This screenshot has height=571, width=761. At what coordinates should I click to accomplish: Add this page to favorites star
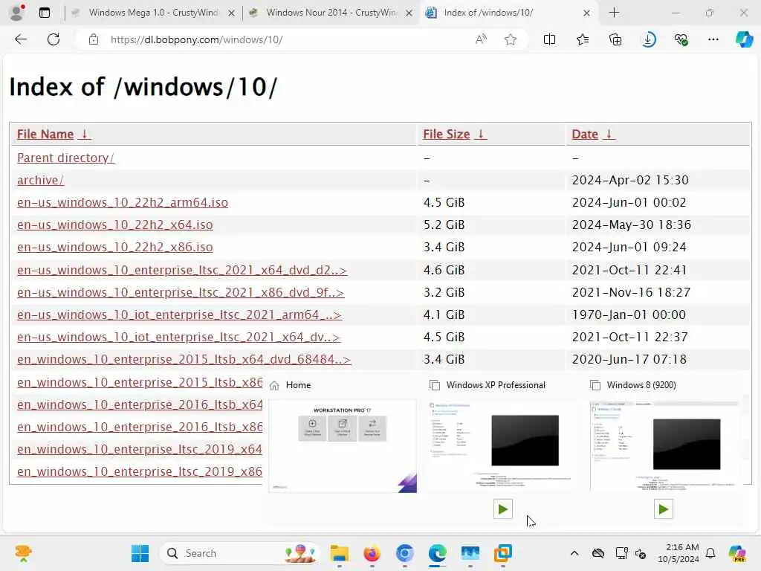[511, 39]
